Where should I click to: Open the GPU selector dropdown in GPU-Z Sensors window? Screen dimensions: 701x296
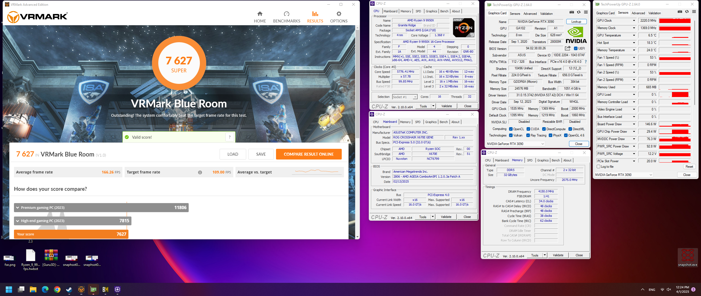pyautogui.click(x=624, y=175)
